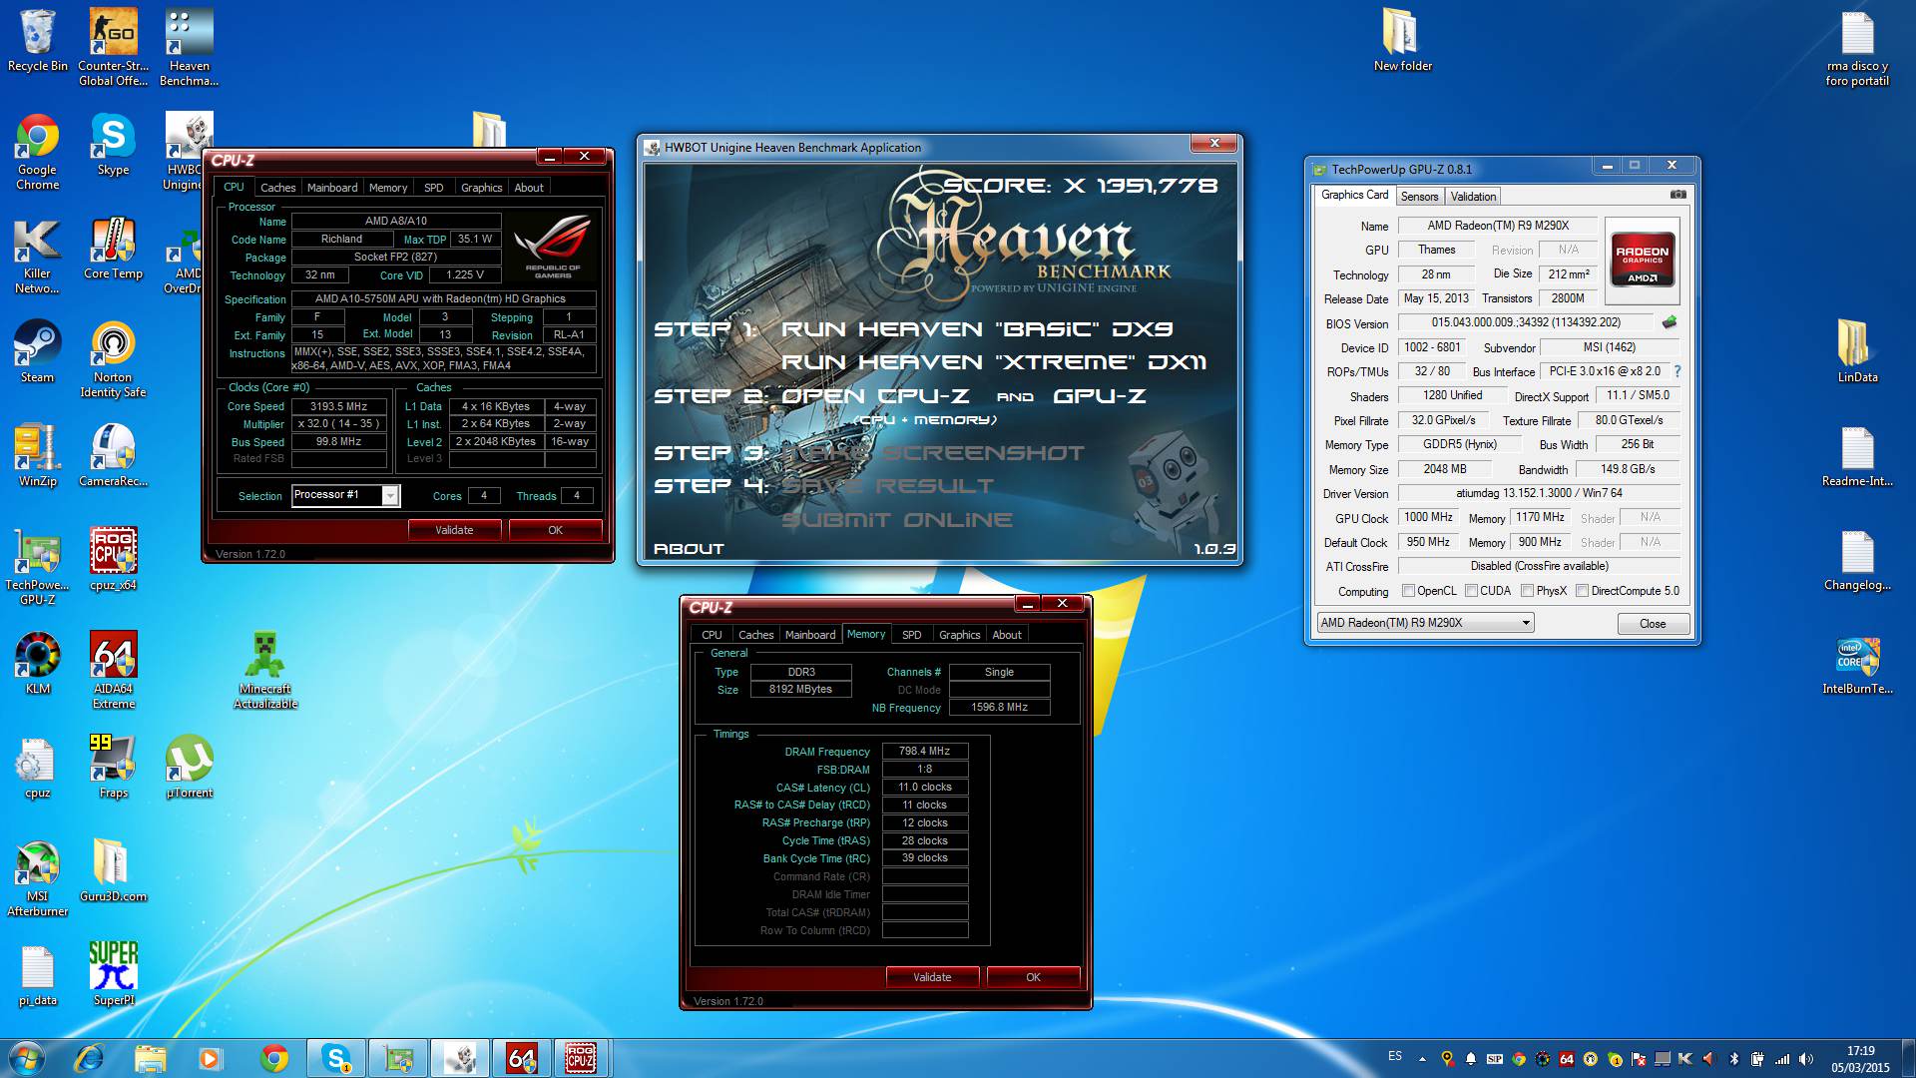Screen dimensions: 1916x1078
Task: Launch Skype from the desktop
Action: [113, 143]
